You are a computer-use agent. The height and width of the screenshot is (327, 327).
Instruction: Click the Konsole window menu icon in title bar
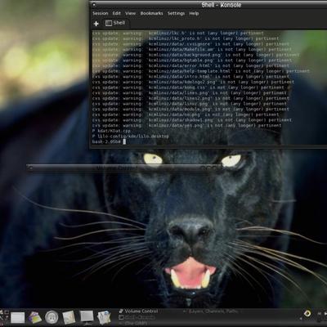[x=93, y=5]
